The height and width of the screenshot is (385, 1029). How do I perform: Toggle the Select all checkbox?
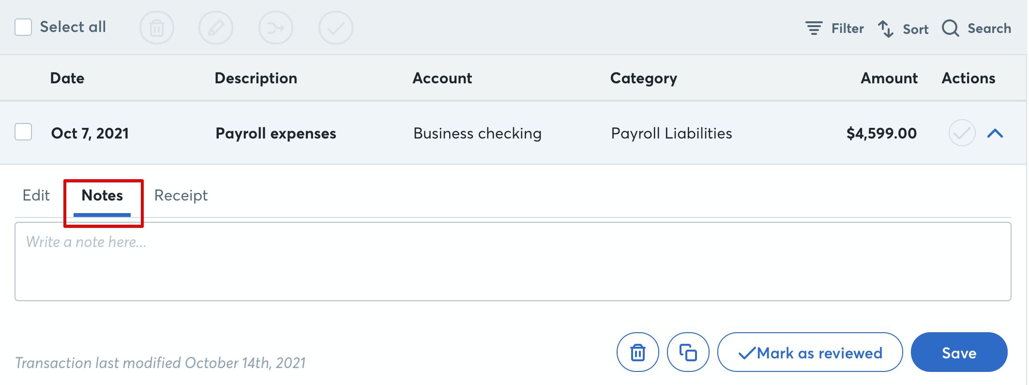(23, 27)
